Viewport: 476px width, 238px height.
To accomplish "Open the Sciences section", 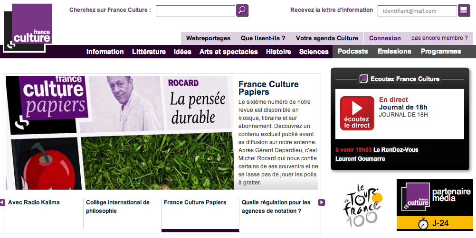I will pos(314,52).
